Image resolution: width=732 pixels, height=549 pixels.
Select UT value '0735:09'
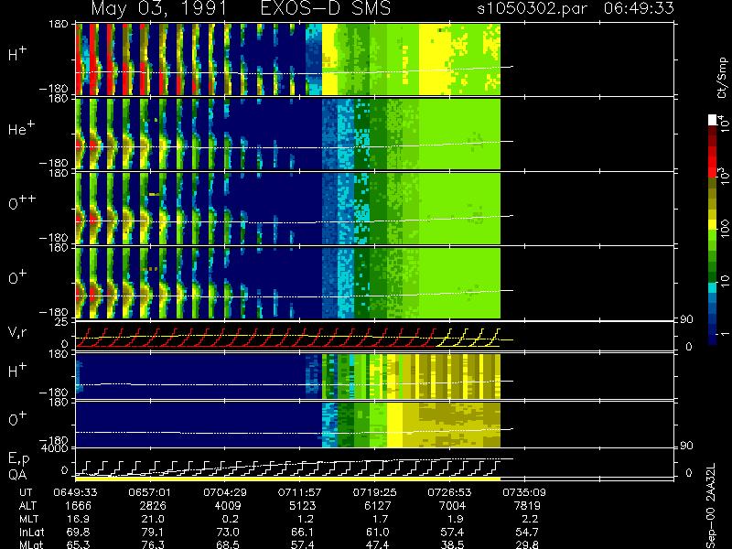[x=523, y=492]
